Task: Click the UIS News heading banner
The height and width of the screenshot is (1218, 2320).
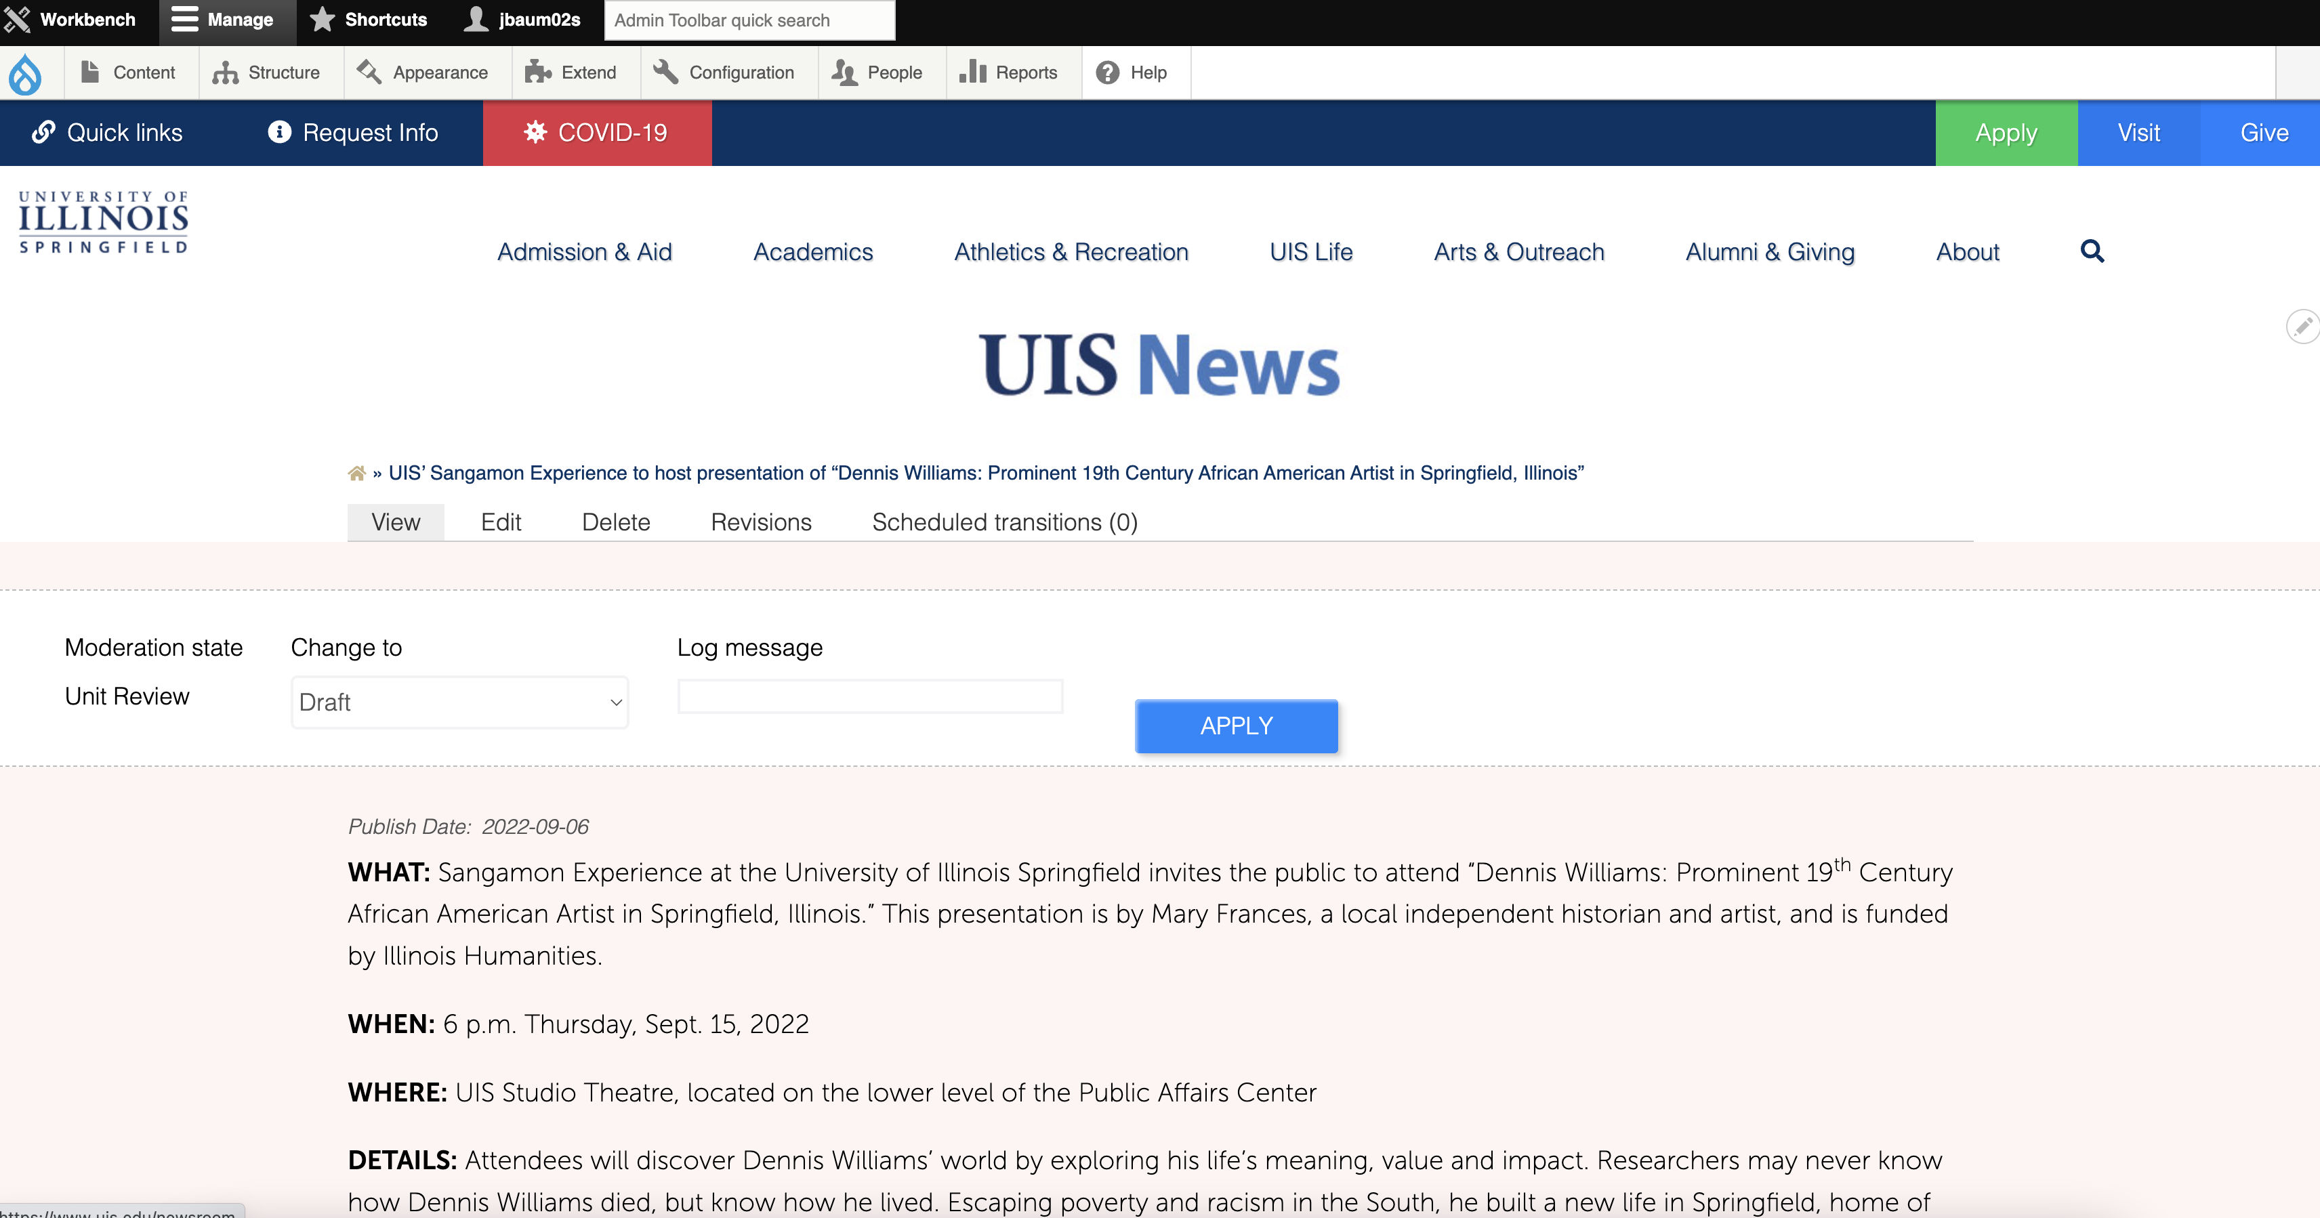Action: (1160, 364)
